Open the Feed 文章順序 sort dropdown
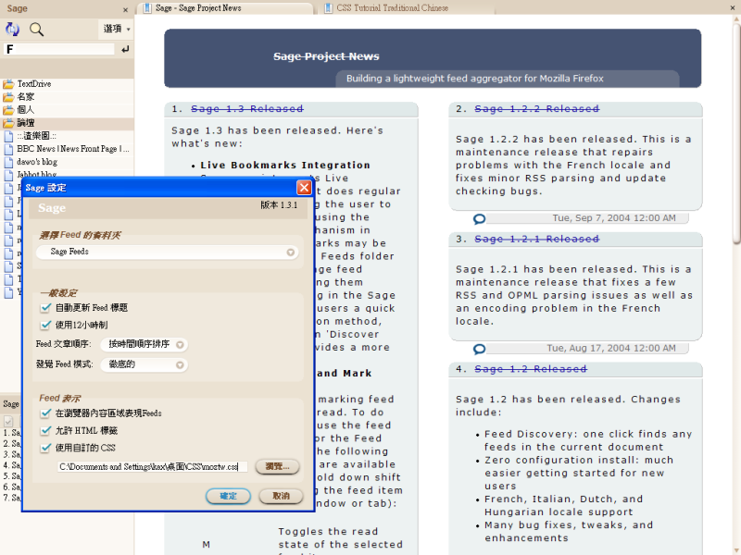Screen dimensions: 741x555 tap(181, 344)
